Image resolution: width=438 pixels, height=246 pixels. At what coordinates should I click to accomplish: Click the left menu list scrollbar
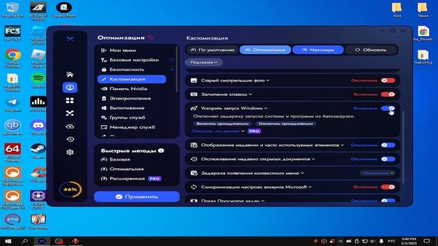(x=177, y=70)
